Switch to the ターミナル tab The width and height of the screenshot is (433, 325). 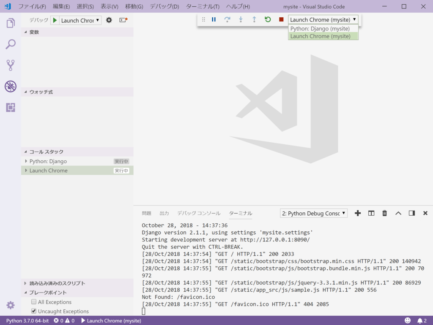tap(241, 213)
